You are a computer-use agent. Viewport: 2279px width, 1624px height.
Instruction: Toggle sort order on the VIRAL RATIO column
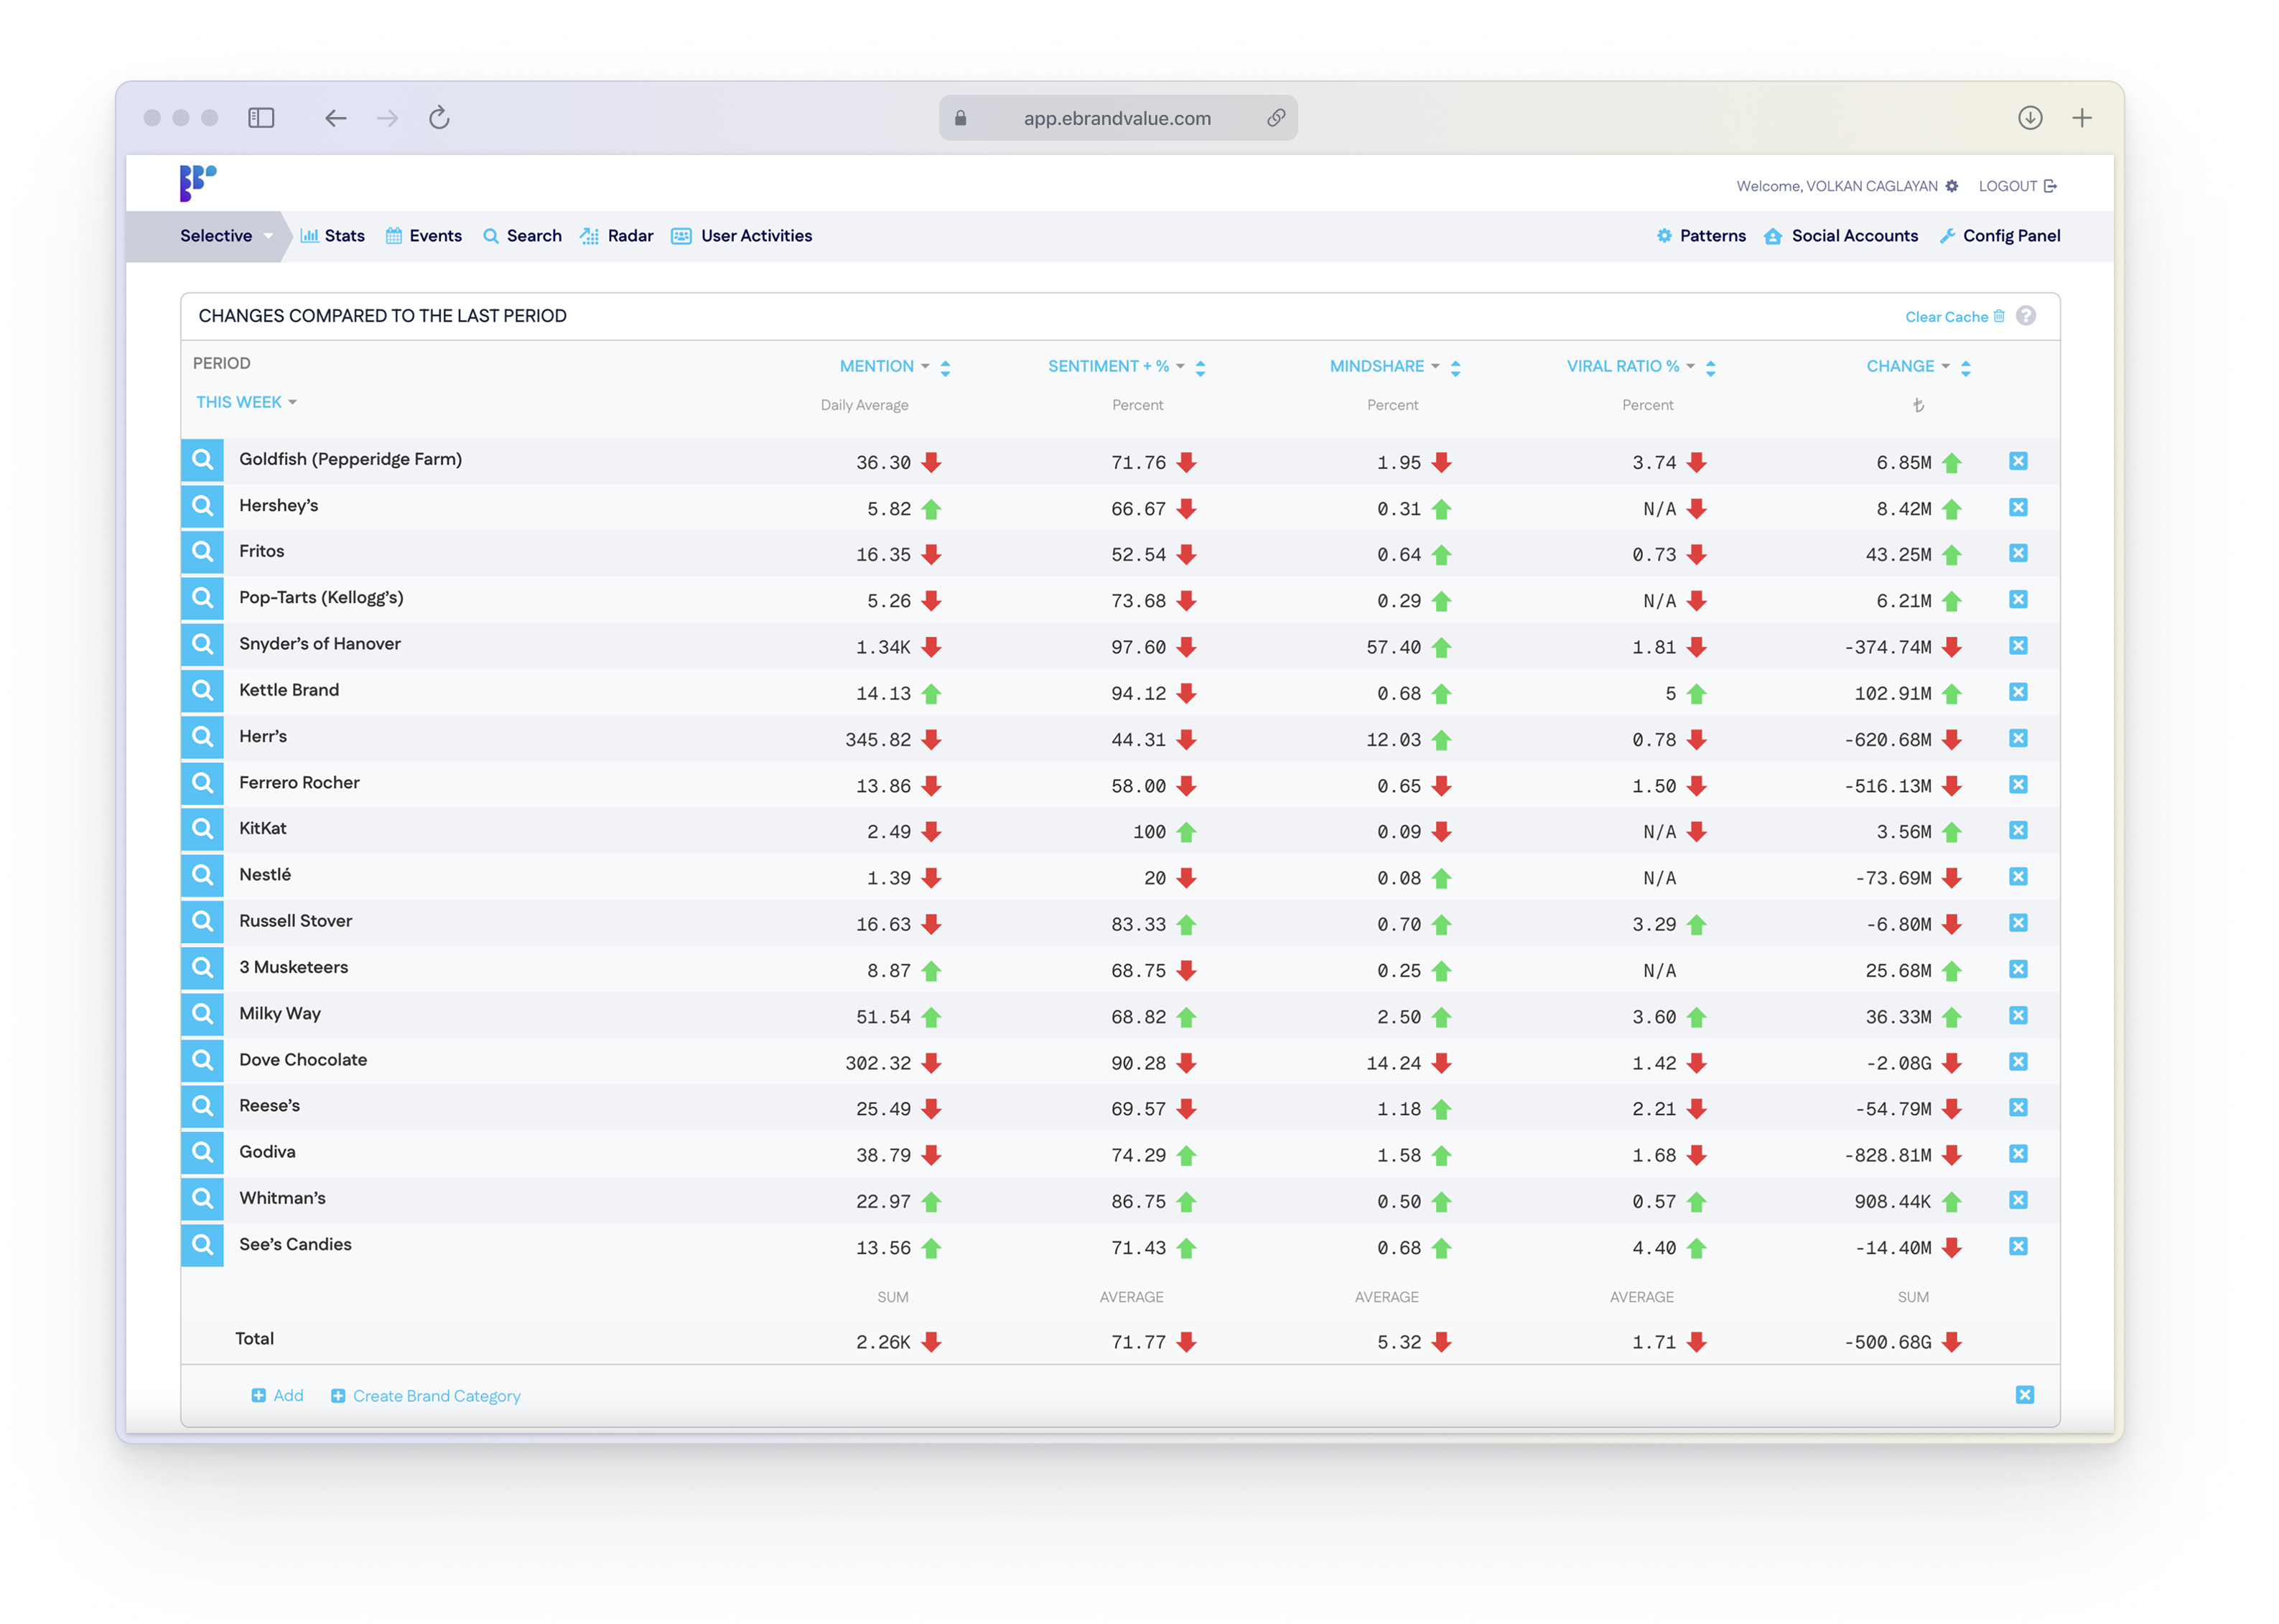[1710, 366]
